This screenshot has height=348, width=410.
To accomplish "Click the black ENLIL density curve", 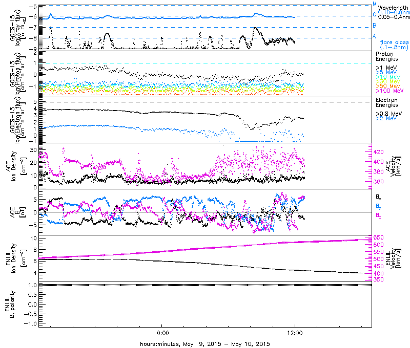I will (x=206, y=265).
